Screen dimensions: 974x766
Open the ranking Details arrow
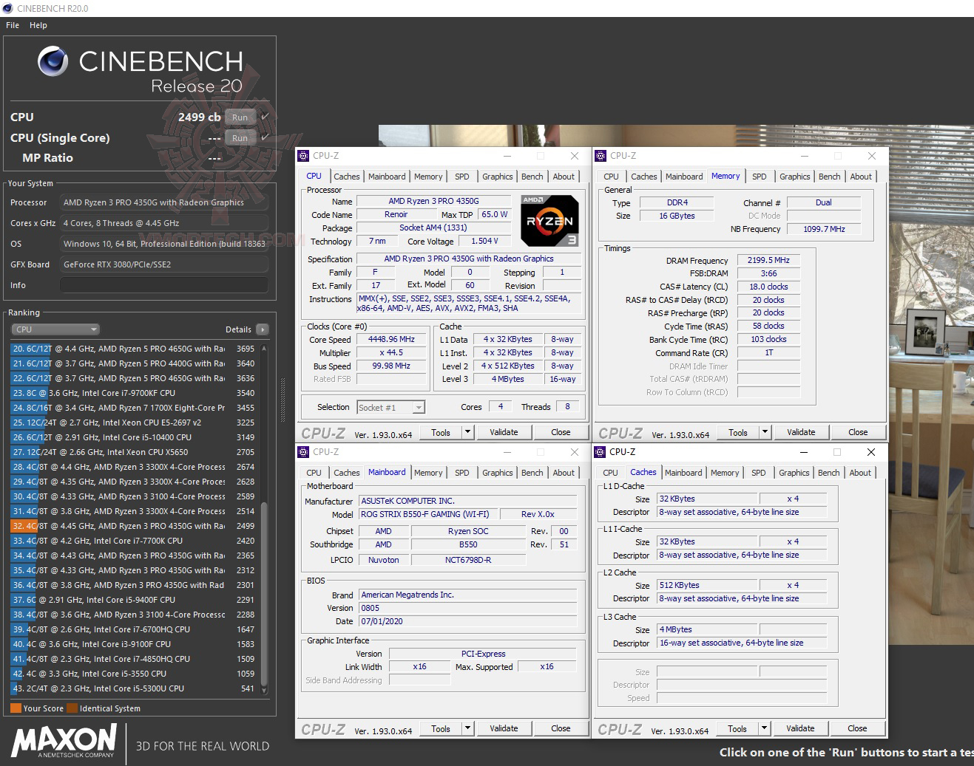coord(263,329)
